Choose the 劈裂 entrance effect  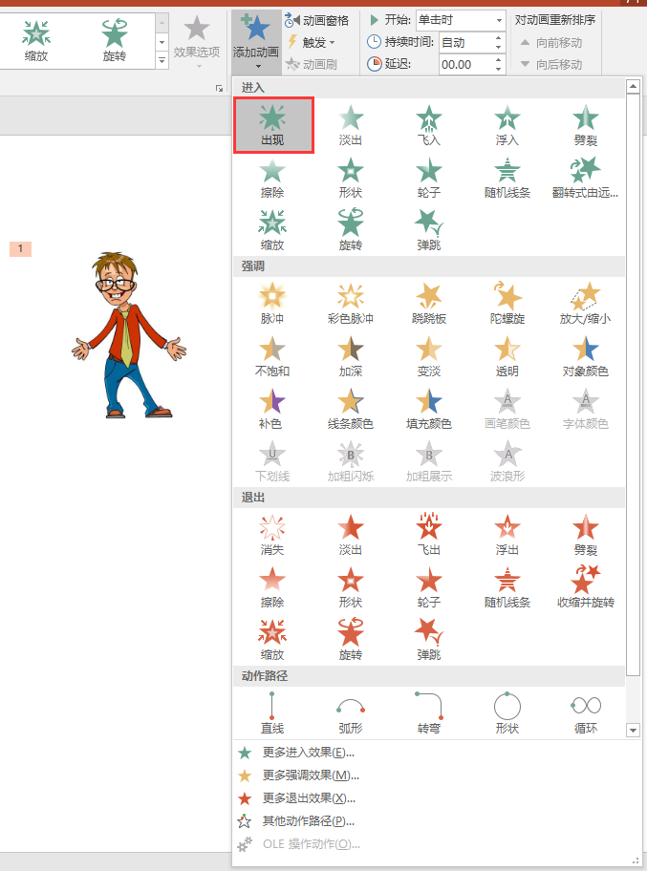point(585,126)
